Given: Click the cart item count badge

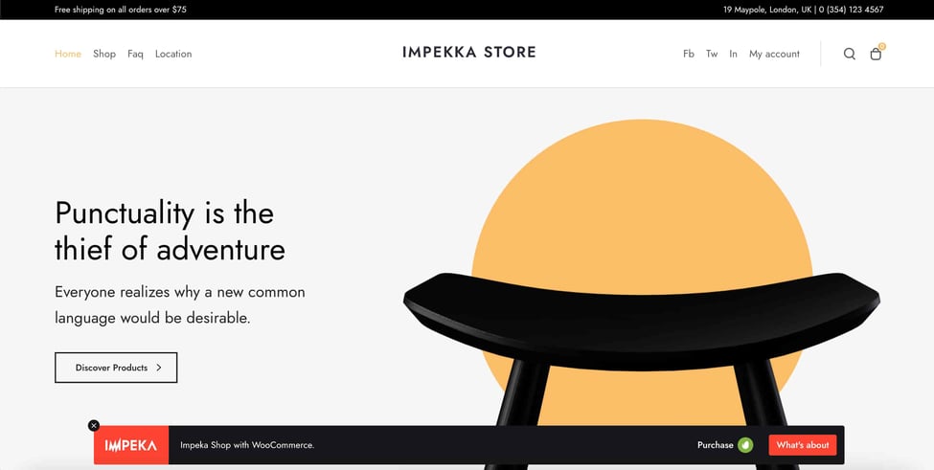Looking at the screenshot, I should tap(882, 46).
